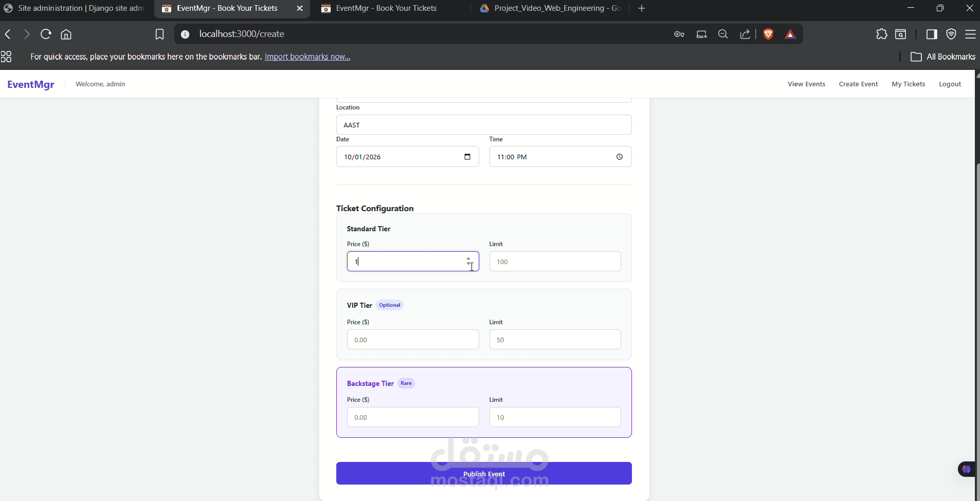Go back to the previous page
Image resolution: width=980 pixels, height=501 pixels.
(x=8, y=34)
